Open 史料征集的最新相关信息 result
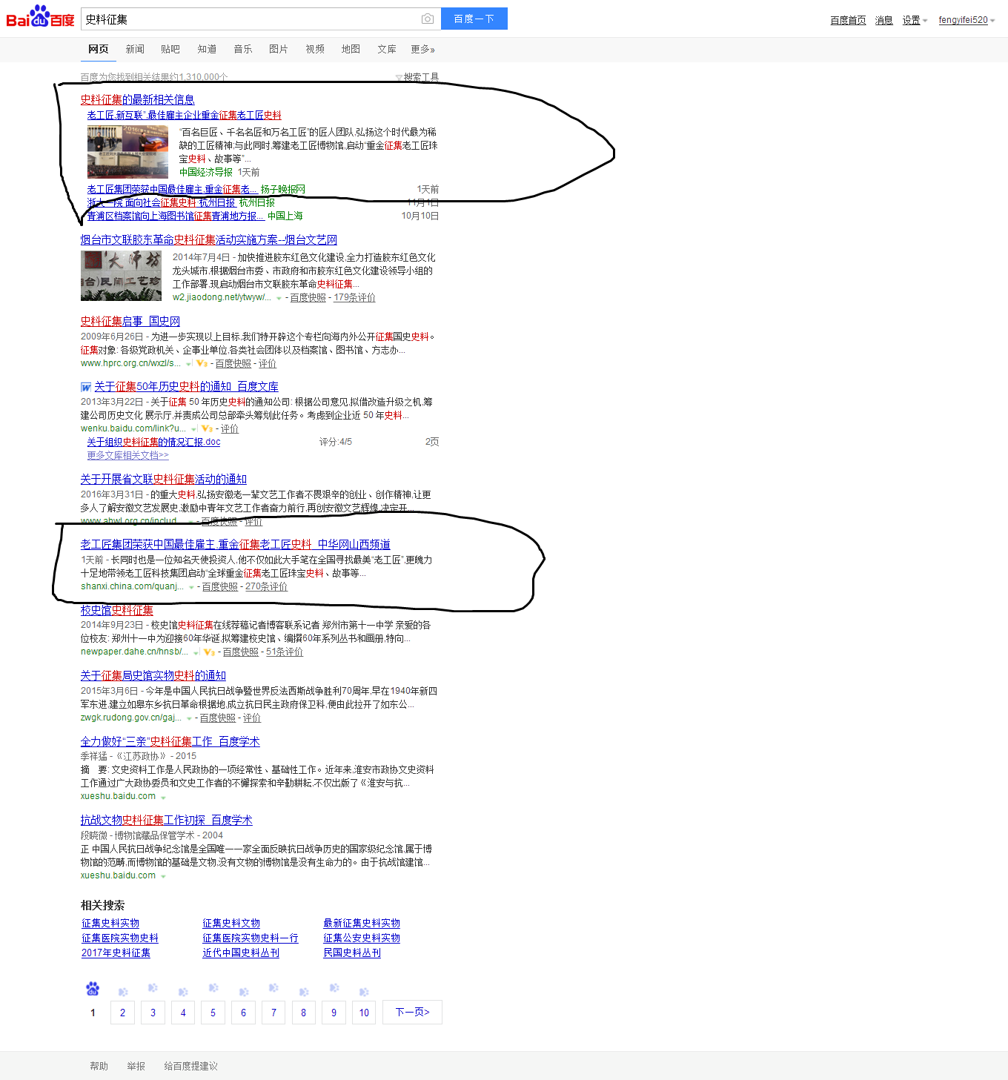Viewport: 1008px width, 1080px height. tap(138, 99)
